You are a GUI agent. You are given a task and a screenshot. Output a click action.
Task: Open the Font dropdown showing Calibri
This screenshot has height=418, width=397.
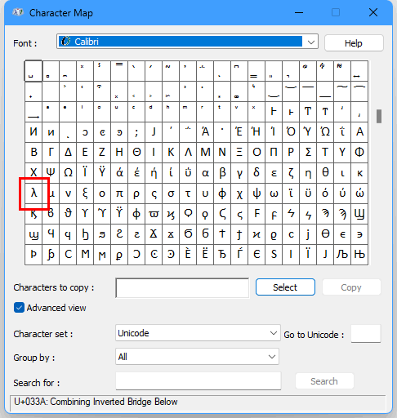click(187, 42)
